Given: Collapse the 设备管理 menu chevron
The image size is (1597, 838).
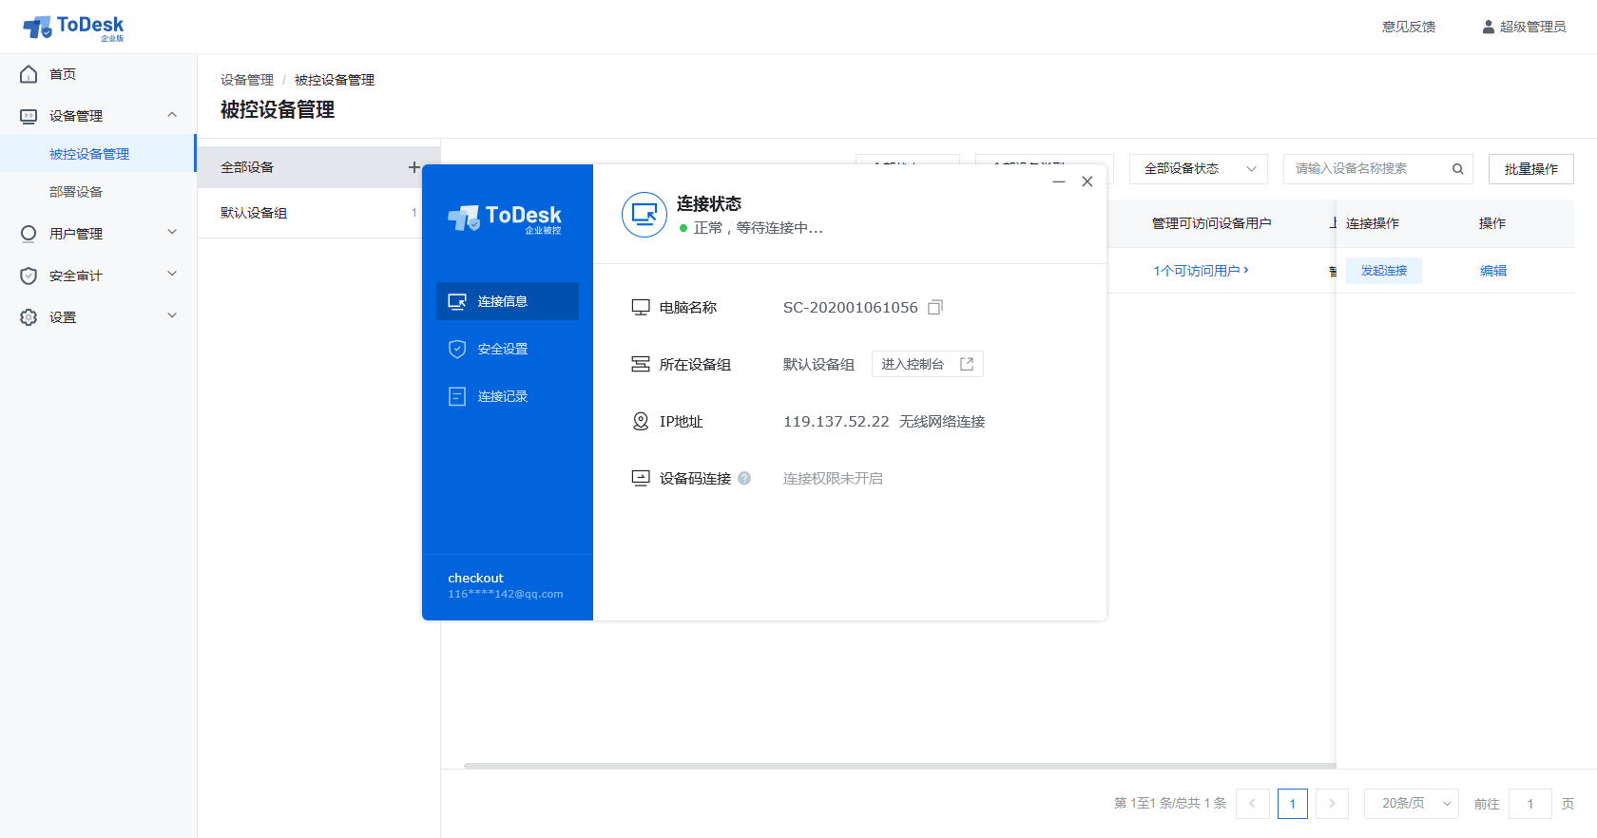Looking at the screenshot, I should [x=172, y=115].
